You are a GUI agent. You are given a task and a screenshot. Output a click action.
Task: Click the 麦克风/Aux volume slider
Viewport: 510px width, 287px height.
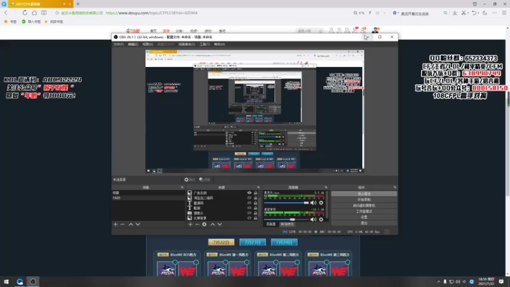(x=286, y=203)
